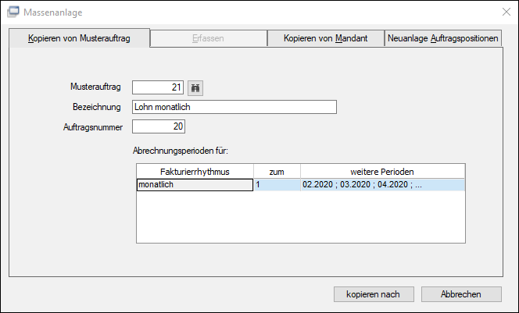Click the Abbrechen button
519x313 pixels.
coord(461,294)
